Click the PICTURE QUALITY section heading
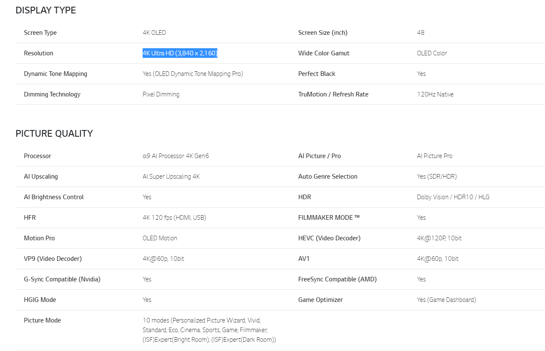Viewport: 545px width, 351px height. click(x=54, y=134)
